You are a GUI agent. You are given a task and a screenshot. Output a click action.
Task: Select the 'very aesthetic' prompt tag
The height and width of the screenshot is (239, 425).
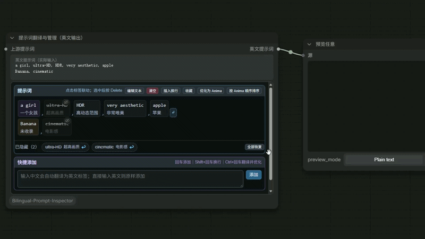[125, 109]
